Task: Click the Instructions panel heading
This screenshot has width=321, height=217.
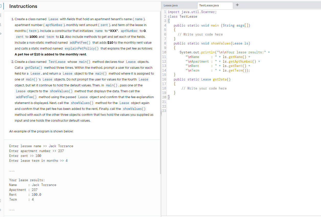Action: (23, 6)
